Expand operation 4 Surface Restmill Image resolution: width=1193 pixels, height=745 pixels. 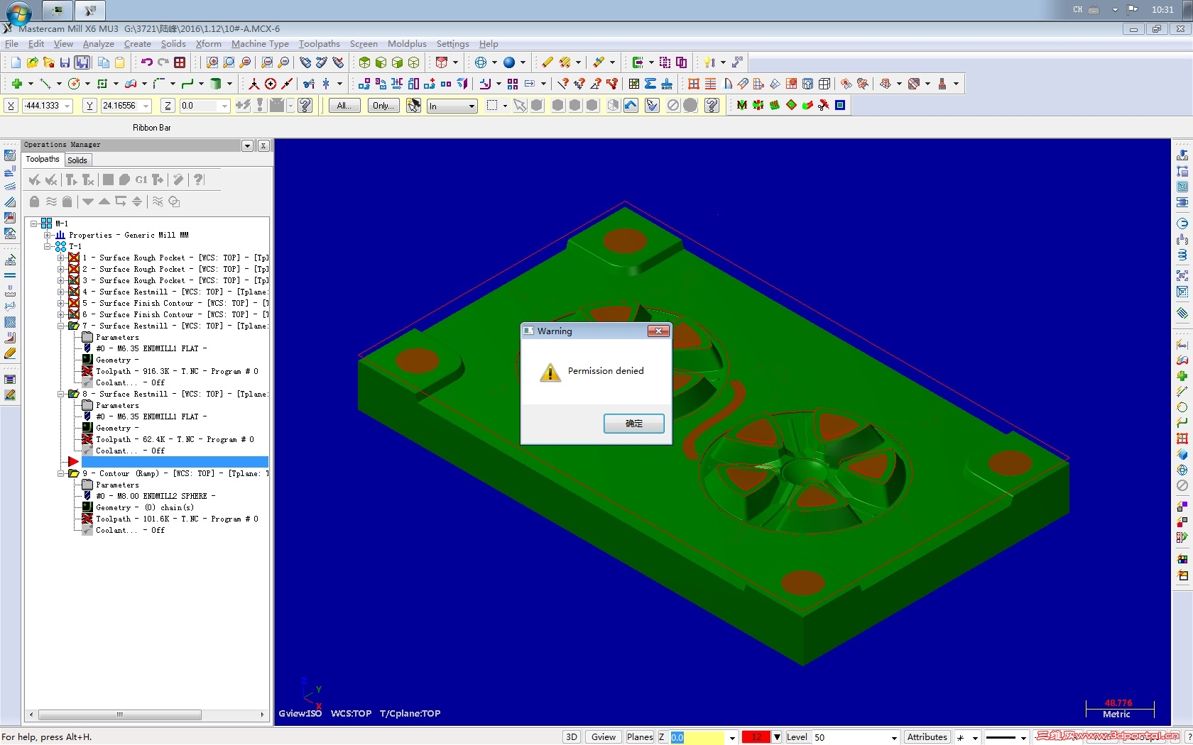click(61, 292)
